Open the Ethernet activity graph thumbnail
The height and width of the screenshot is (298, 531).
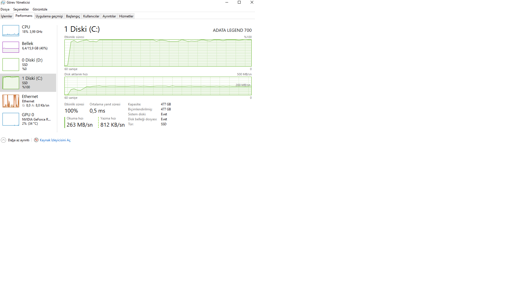11,101
